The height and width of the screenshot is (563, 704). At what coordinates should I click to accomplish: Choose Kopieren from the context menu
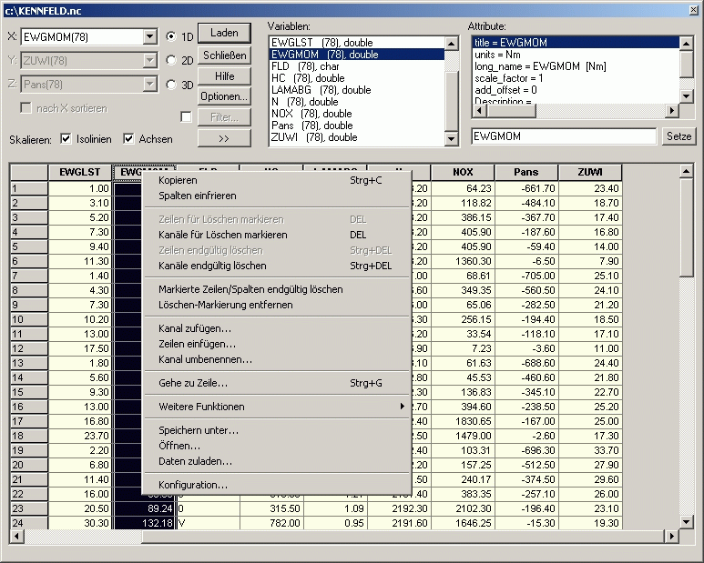[178, 180]
